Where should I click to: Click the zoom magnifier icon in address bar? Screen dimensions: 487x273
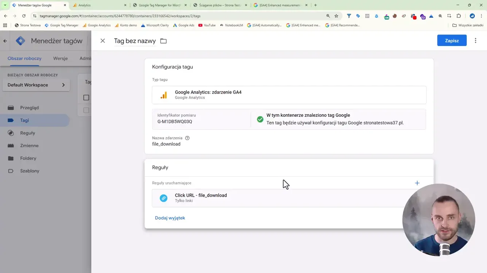pos(328,16)
